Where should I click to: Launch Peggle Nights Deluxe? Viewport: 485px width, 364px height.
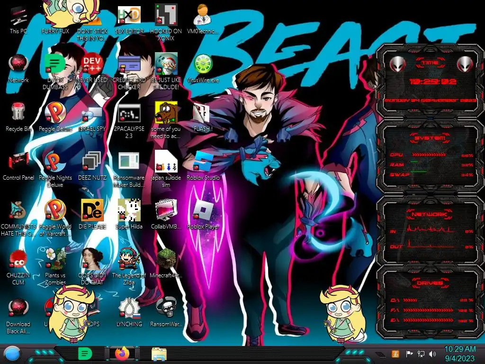point(55,170)
